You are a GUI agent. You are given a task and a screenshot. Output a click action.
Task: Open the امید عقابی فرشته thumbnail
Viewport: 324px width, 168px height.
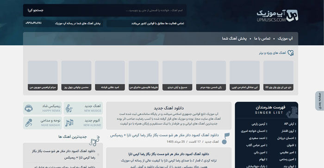(110, 75)
